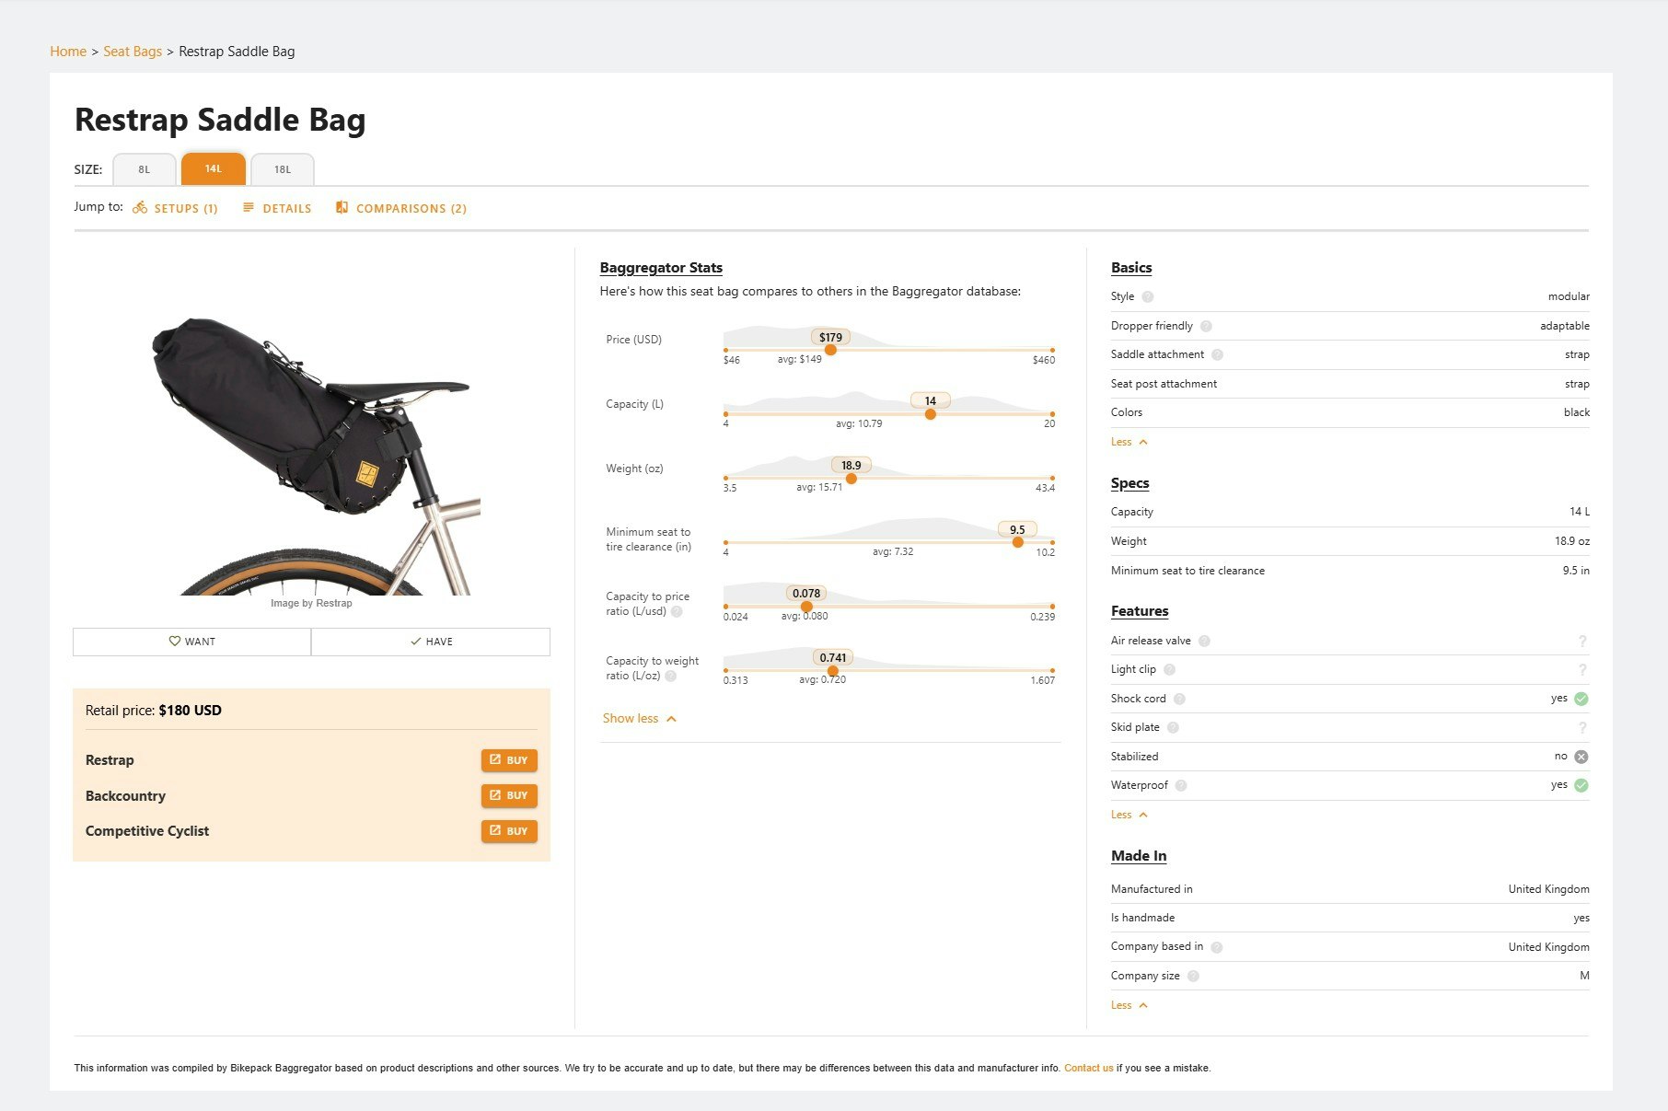Open the Contact us link
The height and width of the screenshot is (1111, 1668).
click(x=1088, y=1068)
